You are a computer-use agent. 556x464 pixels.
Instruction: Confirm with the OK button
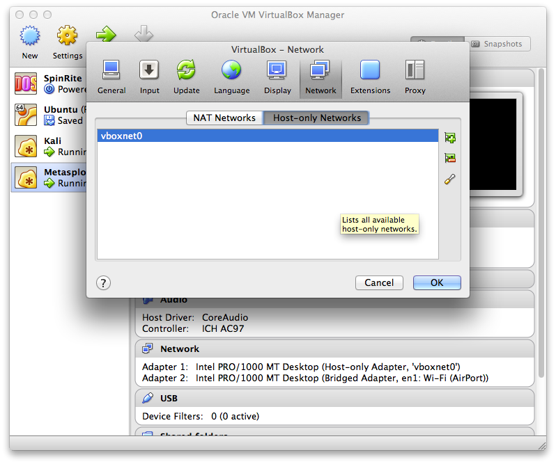pyautogui.click(x=437, y=283)
